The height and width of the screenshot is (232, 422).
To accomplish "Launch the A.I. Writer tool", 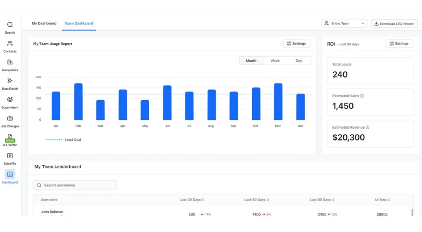I will [10, 140].
